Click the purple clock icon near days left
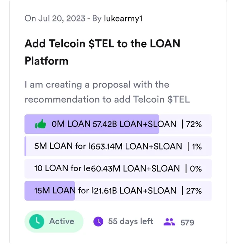The width and height of the screenshot is (236, 244). [98, 221]
